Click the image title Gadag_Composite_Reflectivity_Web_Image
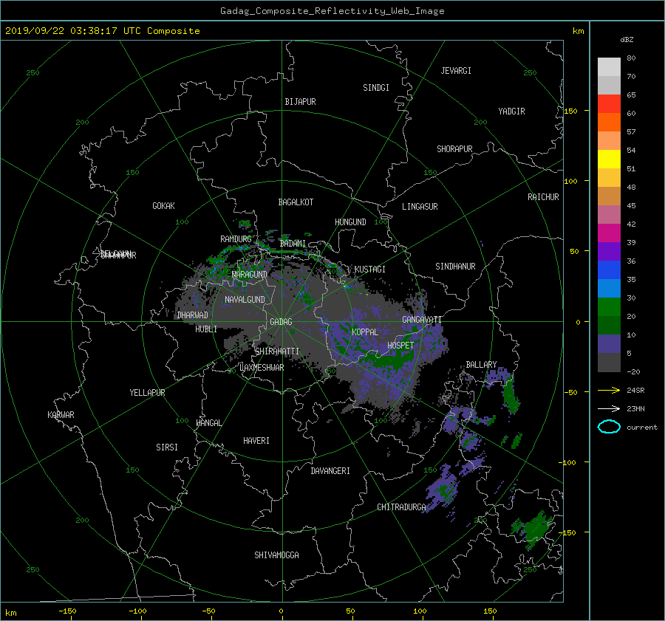The image size is (665, 621). 332,11
